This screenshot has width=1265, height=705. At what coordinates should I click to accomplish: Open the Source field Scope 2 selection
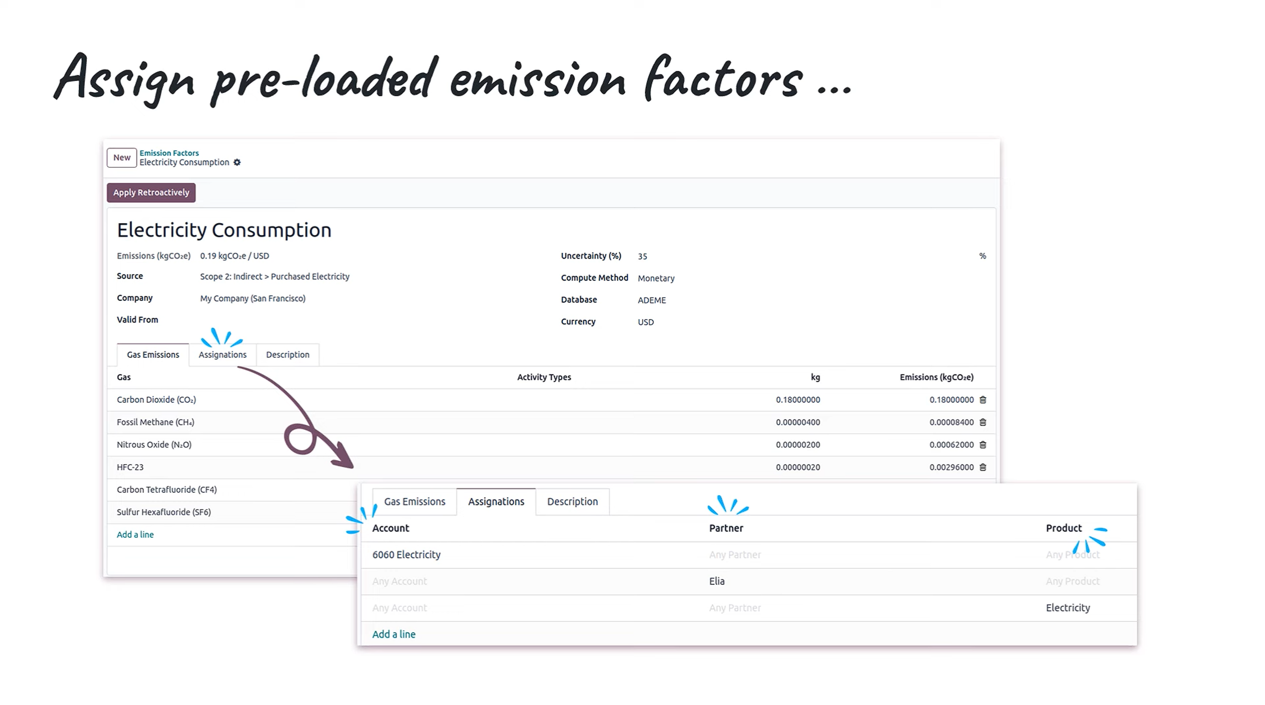click(x=275, y=277)
